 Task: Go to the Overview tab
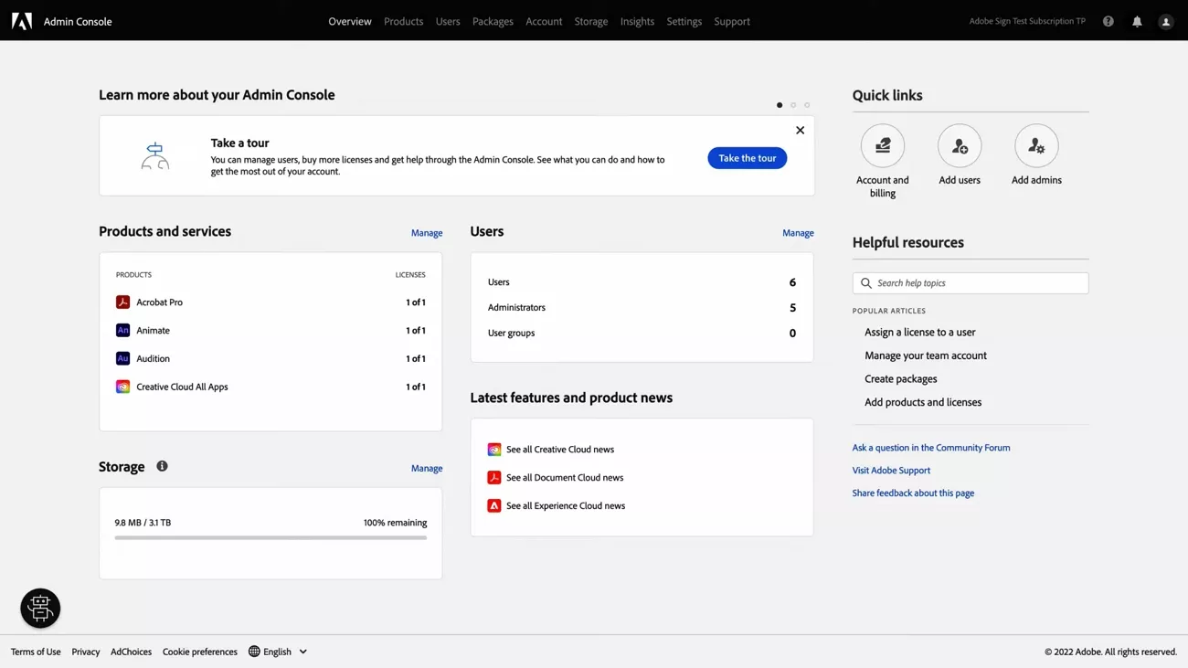pos(350,21)
